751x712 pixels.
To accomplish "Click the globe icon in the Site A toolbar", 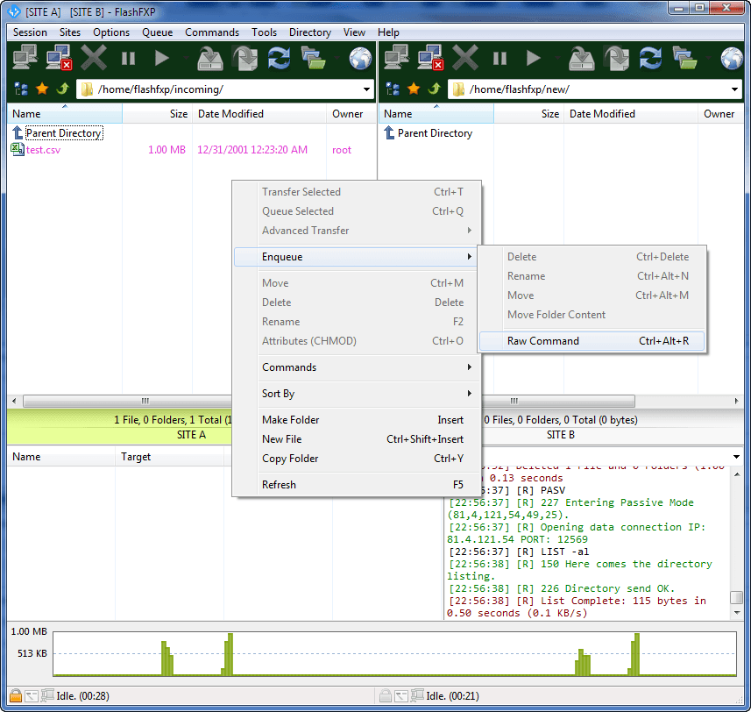I will (x=361, y=59).
